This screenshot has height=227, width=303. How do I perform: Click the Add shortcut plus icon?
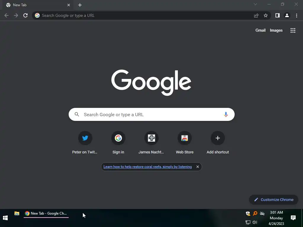(218, 138)
